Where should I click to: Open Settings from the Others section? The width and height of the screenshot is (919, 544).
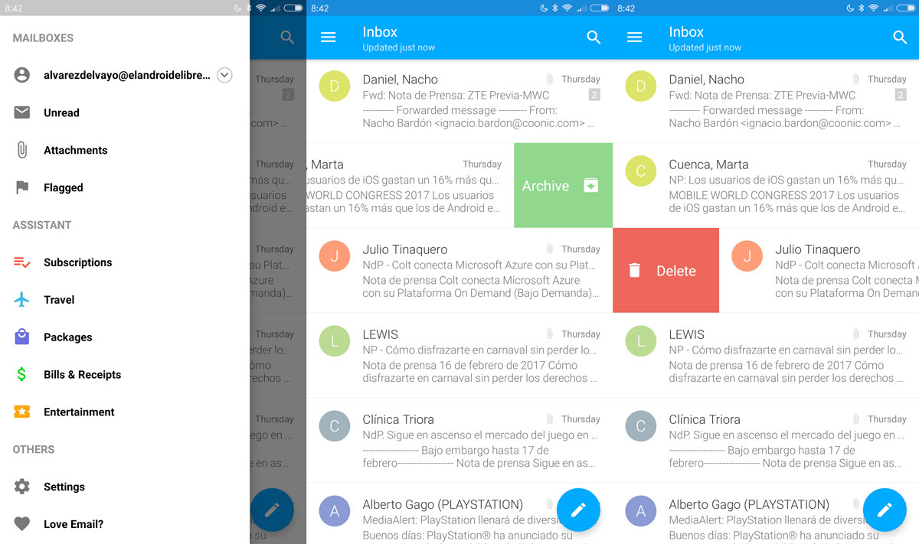(64, 487)
